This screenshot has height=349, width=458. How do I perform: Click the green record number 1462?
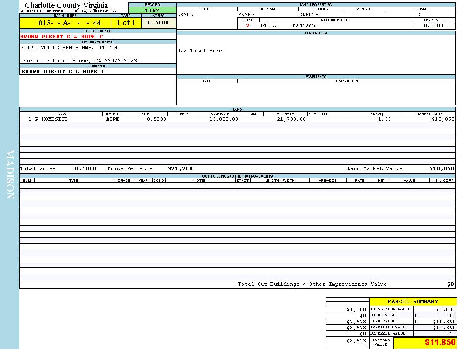152,10
